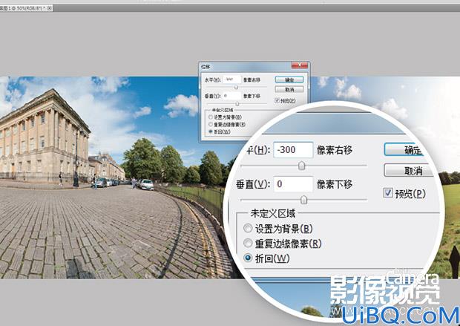Close the document tab showing 50%(RGB/8#)
This screenshot has height=326, width=460.
point(50,8)
